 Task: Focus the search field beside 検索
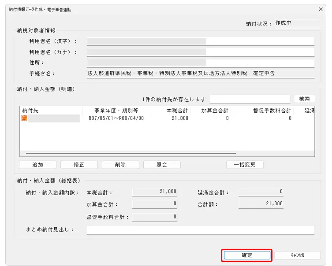(250, 99)
